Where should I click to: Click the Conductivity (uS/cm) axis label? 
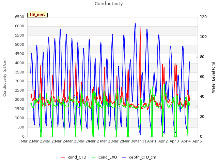click(x=4, y=78)
